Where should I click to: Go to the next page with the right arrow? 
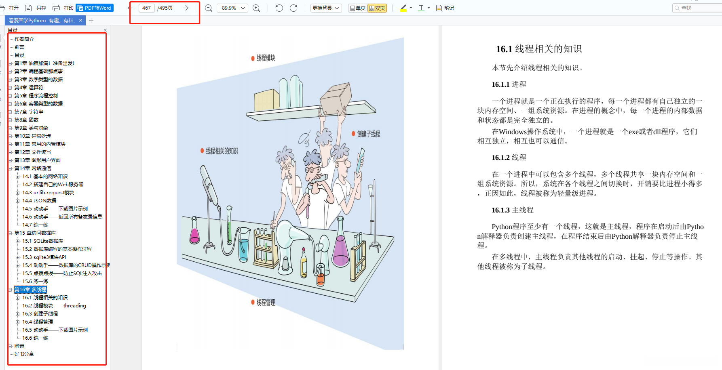(x=186, y=8)
